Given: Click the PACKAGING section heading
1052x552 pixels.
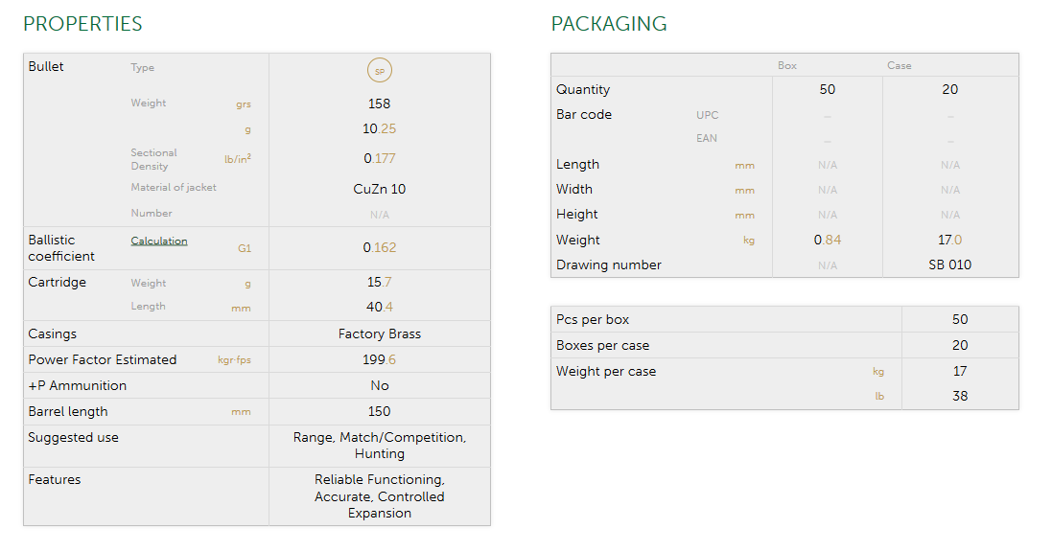Looking at the screenshot, I should 609,24.
